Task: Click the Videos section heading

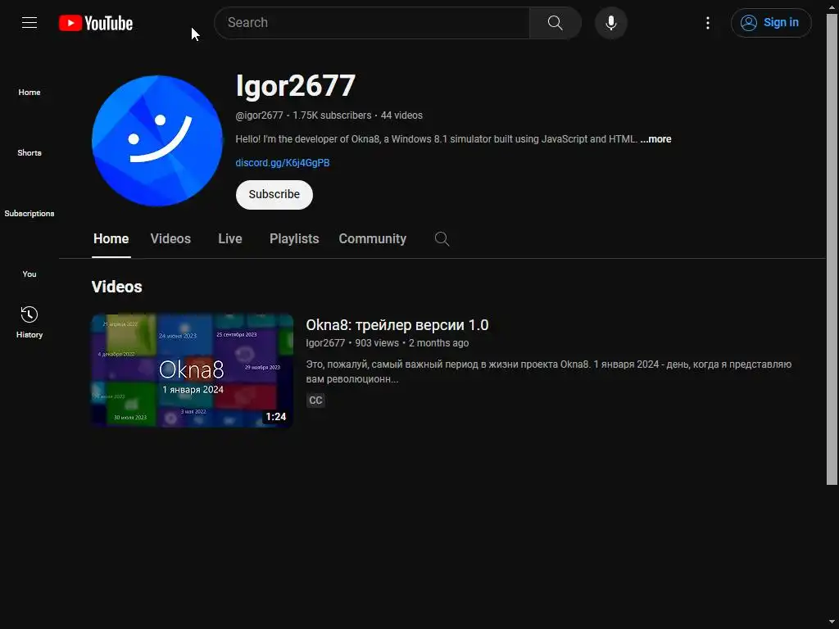Action: pos(116,287)
